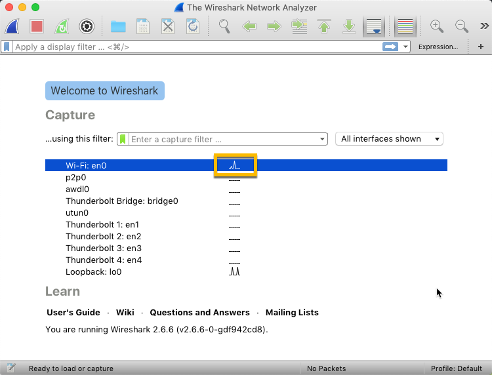This screenshot has width=492, height=375.
Task: Open the User's Guide link
Action: pyautogui.click(x=73, y=312)
